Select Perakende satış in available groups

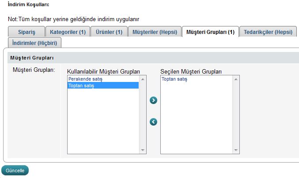click(x=86, y=79)
